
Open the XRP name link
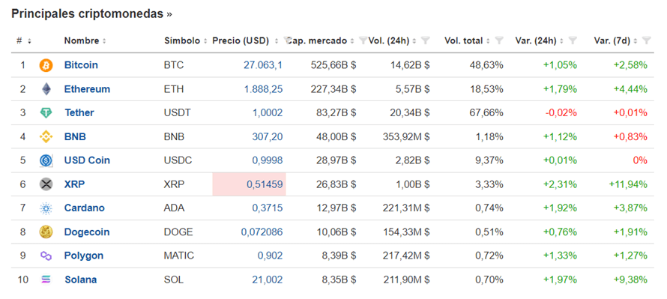point(74,184)
